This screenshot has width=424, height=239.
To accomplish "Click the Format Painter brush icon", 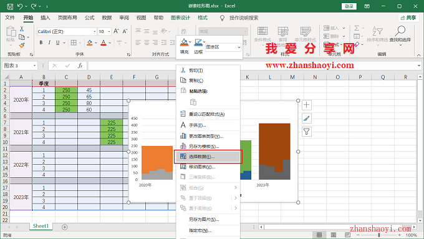I will [22, 45].
